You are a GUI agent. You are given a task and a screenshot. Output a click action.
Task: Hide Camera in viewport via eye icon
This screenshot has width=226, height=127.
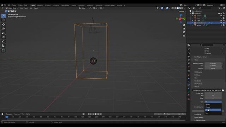point(221,16)
